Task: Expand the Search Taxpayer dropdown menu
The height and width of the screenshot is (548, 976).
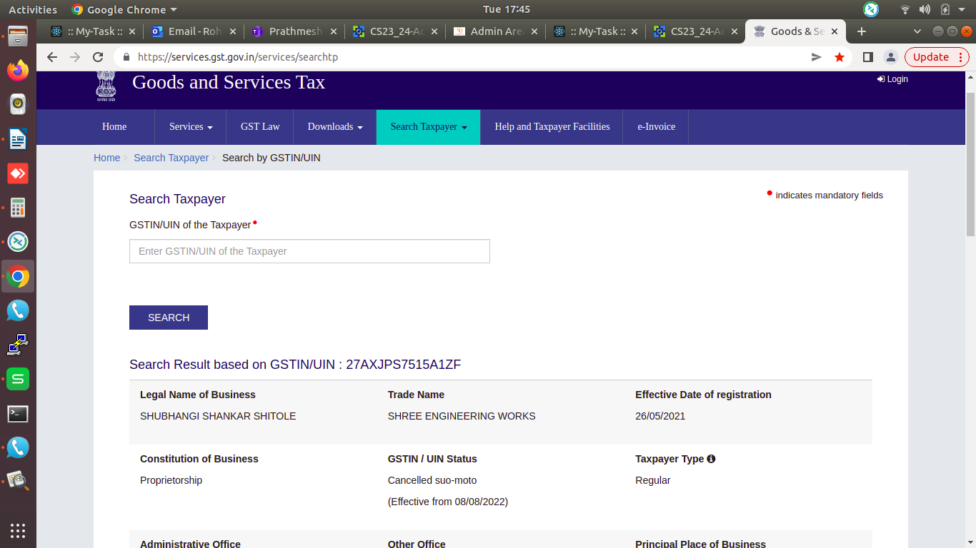Action: tap(429, 127)
